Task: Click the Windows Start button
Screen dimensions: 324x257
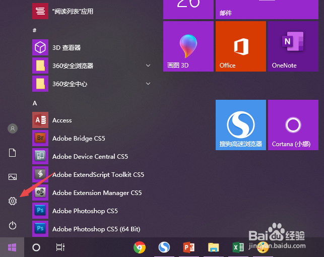Action: pyautogui.click(x=12, y=247)
